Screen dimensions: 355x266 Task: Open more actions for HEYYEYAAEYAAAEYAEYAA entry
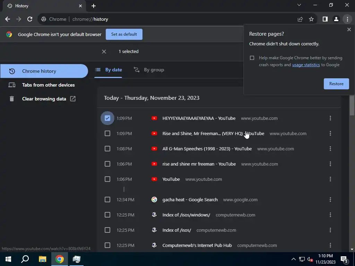click(330, 118)
